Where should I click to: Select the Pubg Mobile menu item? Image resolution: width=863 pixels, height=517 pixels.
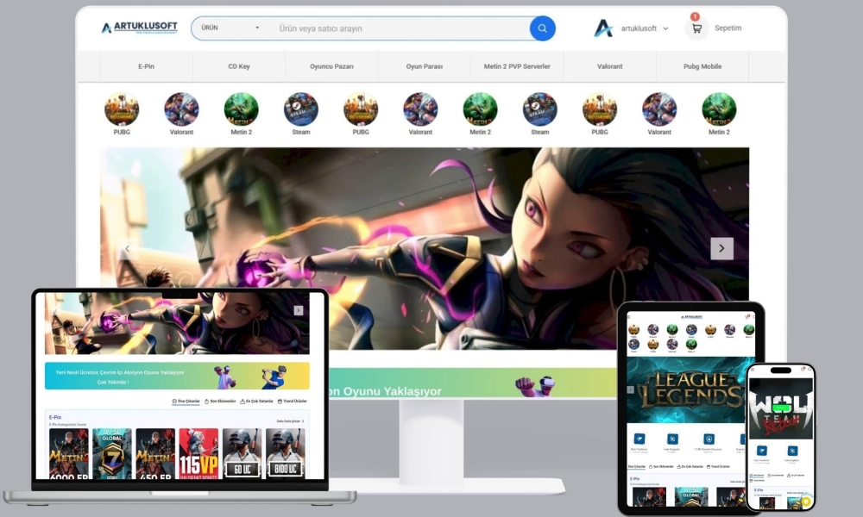[702, 66]
